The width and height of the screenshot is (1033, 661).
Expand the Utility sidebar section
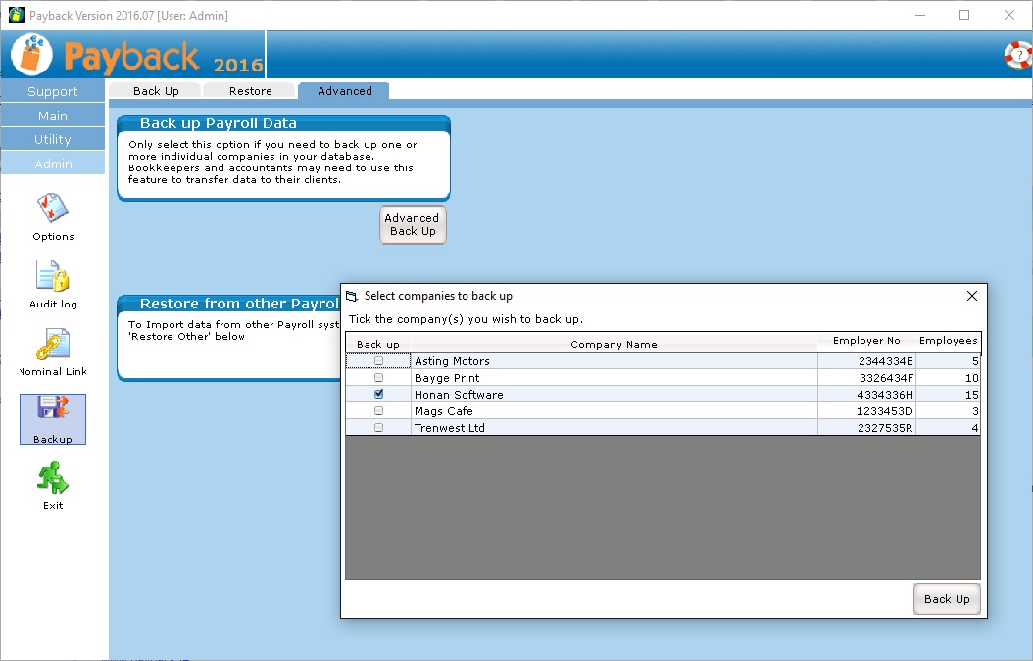tap(53, 139)
